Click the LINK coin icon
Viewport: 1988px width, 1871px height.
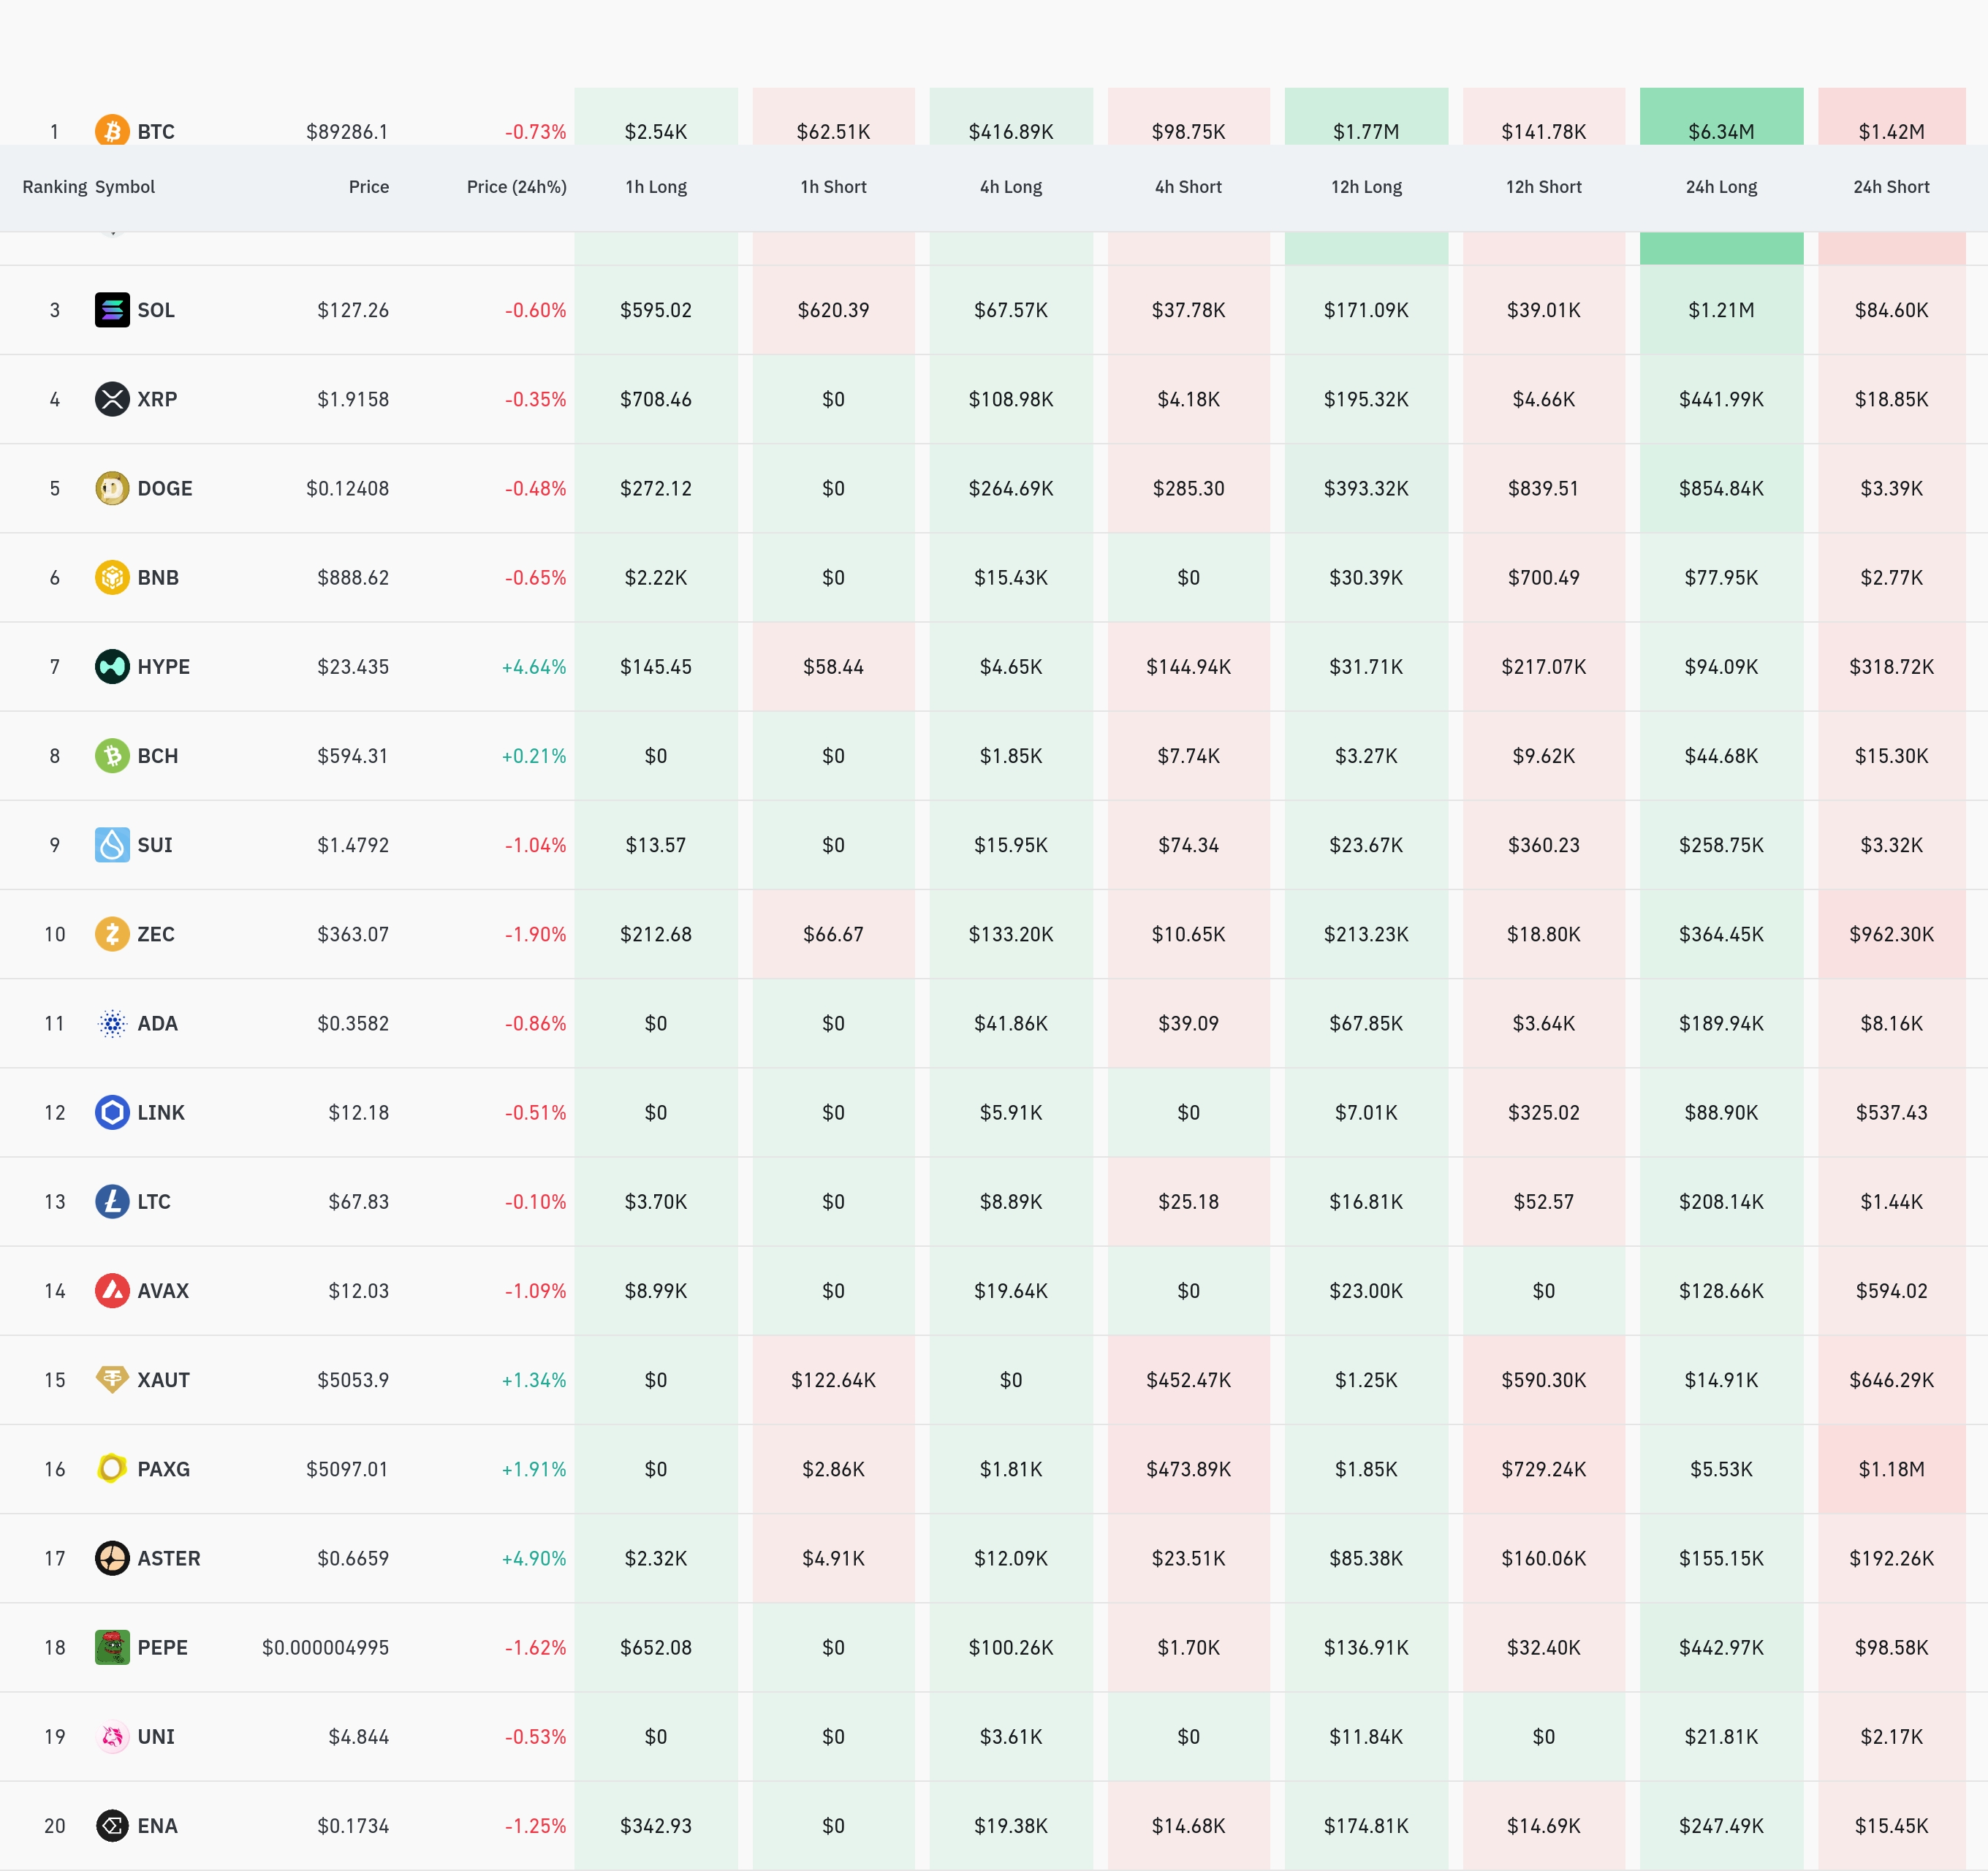coord(112,1113)
